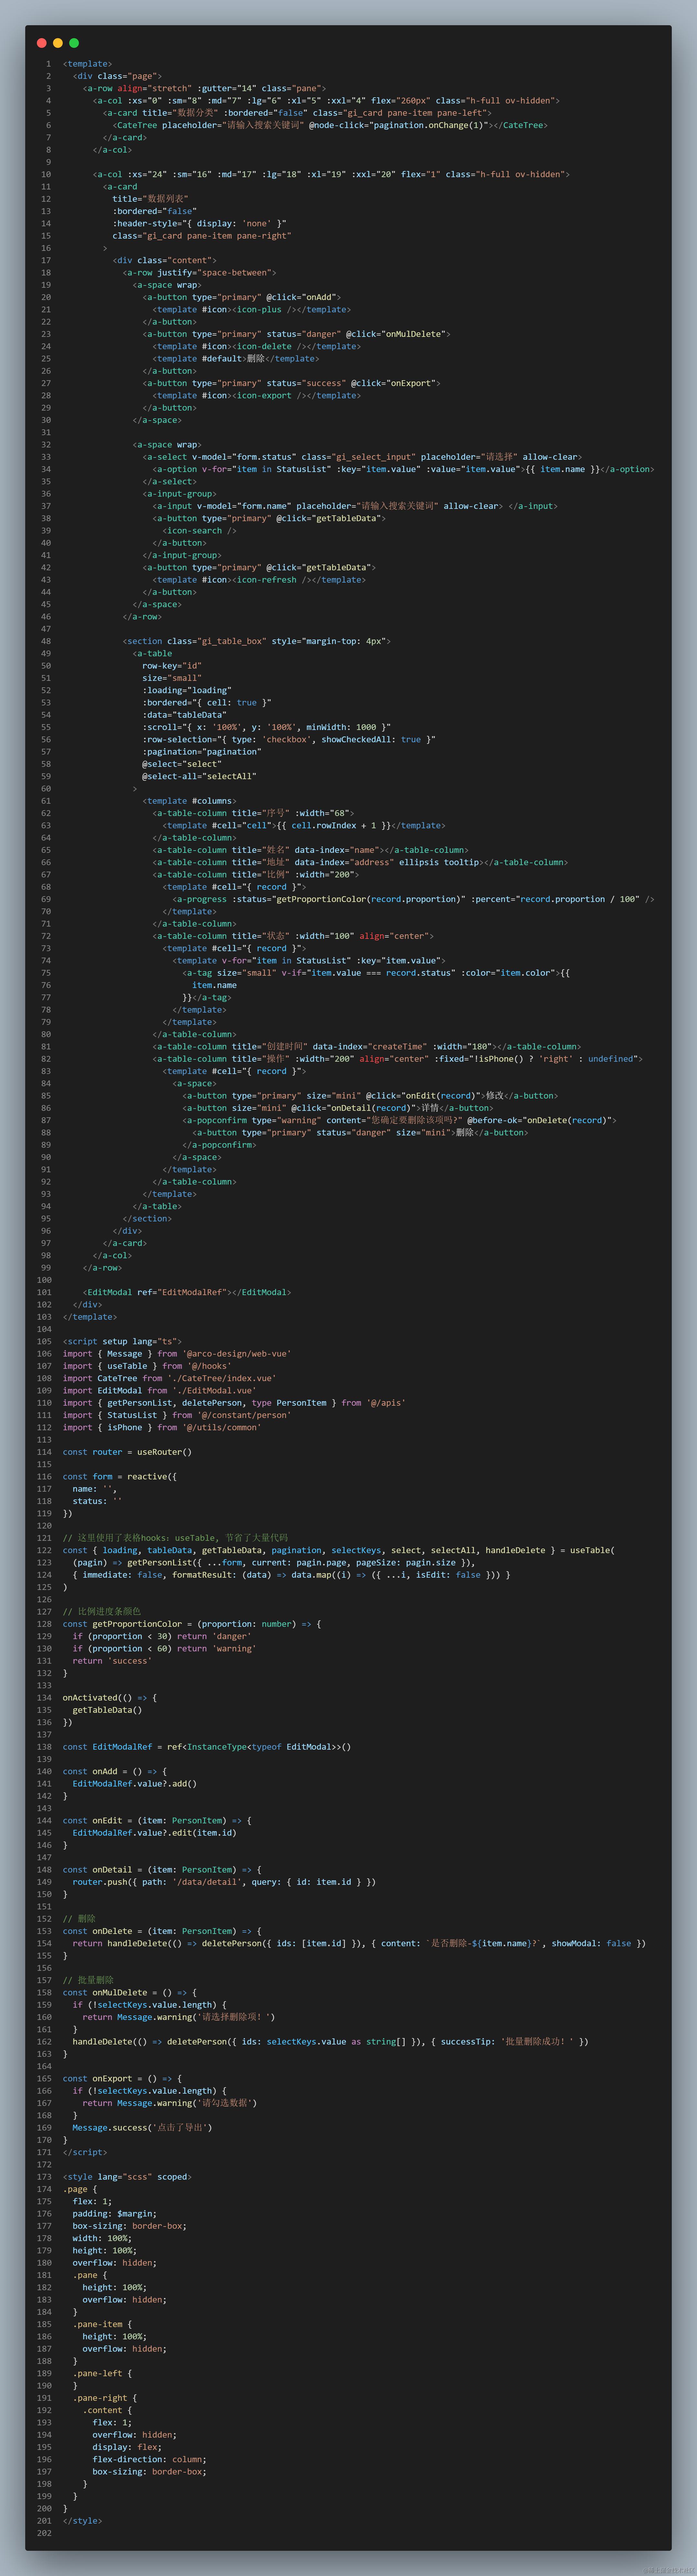Click the getProportionColor function definition
The width and height of the screenshot is (697, 2576).
point(137,1624)
